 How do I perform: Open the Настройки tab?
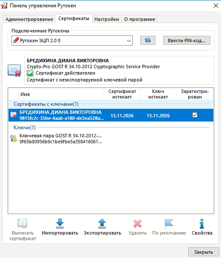pos(107,19)
